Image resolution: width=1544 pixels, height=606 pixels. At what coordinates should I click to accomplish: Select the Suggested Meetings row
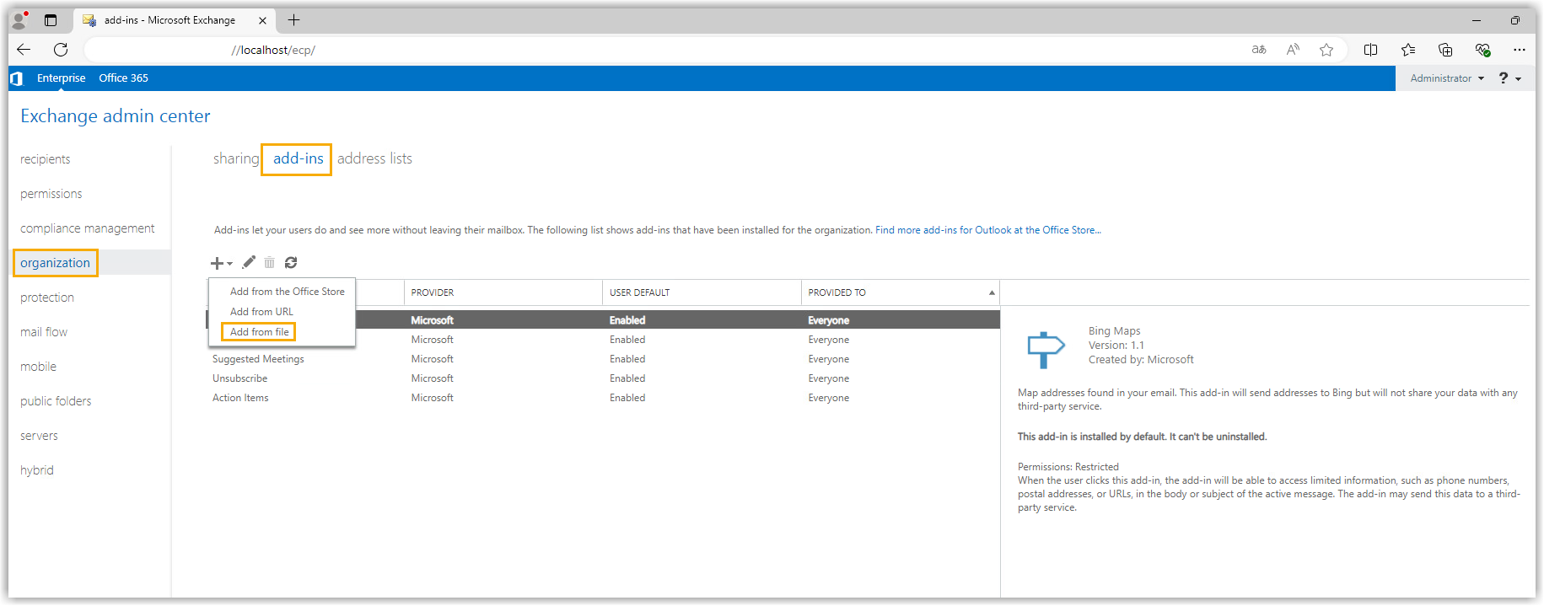click(x=604, y=359)
